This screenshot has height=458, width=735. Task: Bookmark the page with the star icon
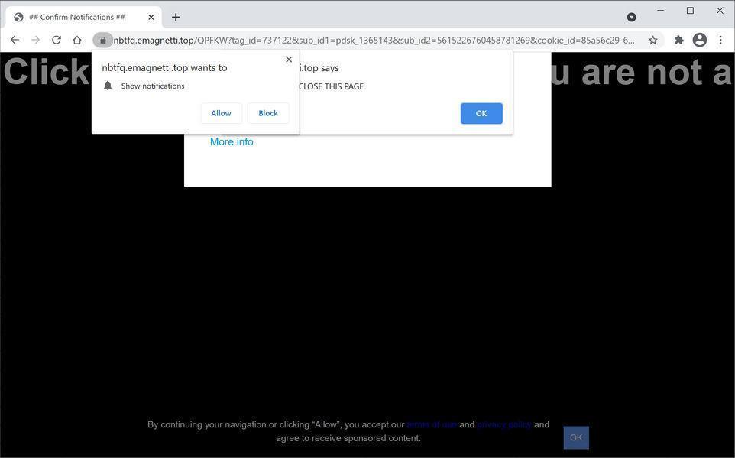(652, 39)
